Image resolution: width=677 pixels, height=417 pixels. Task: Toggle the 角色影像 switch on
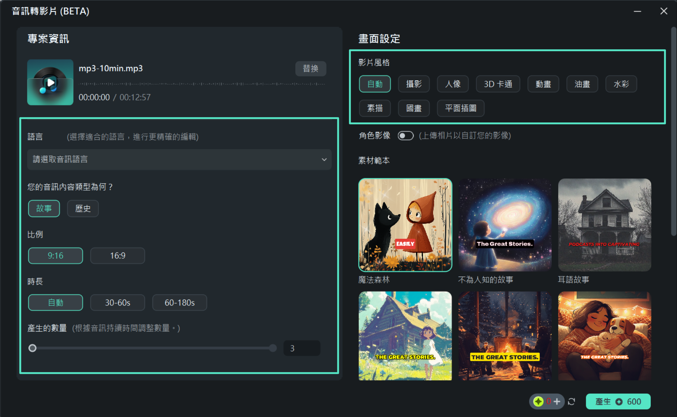coord(405,136)
